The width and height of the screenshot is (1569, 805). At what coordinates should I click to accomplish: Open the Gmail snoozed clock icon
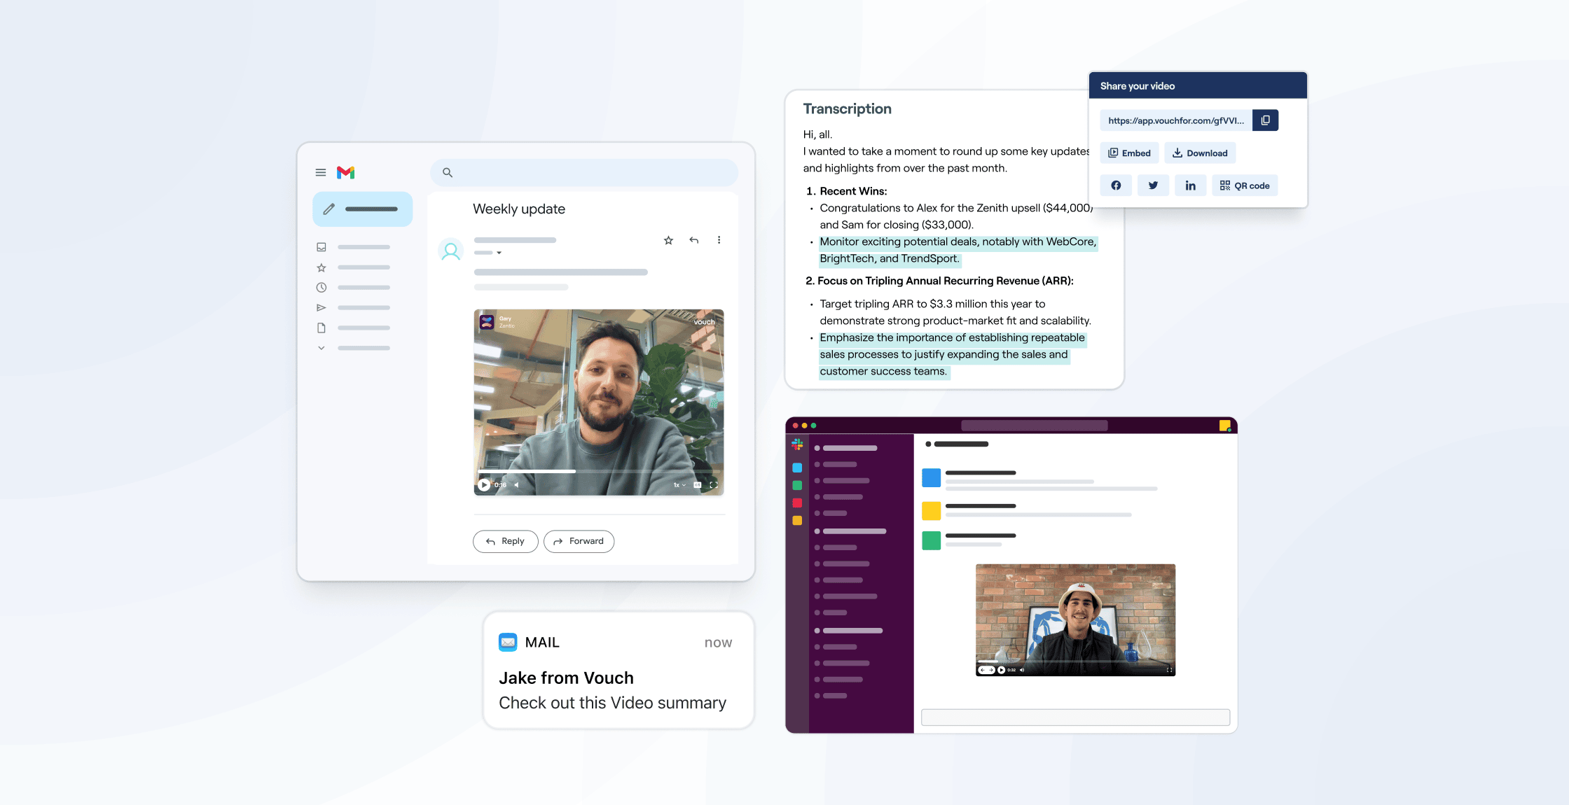322,288
